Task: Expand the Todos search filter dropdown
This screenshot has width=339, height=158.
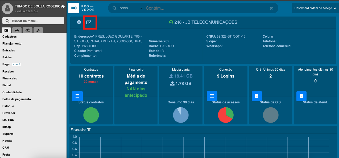Action: pos(128,8)
